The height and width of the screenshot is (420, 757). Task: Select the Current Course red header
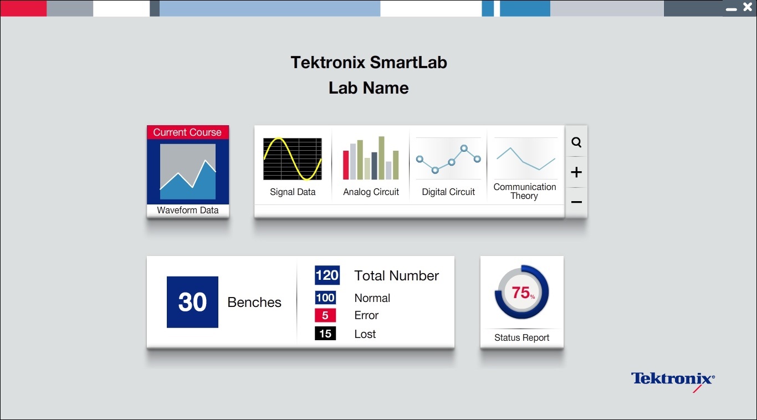pyautogui.click(x=187, y=132)
